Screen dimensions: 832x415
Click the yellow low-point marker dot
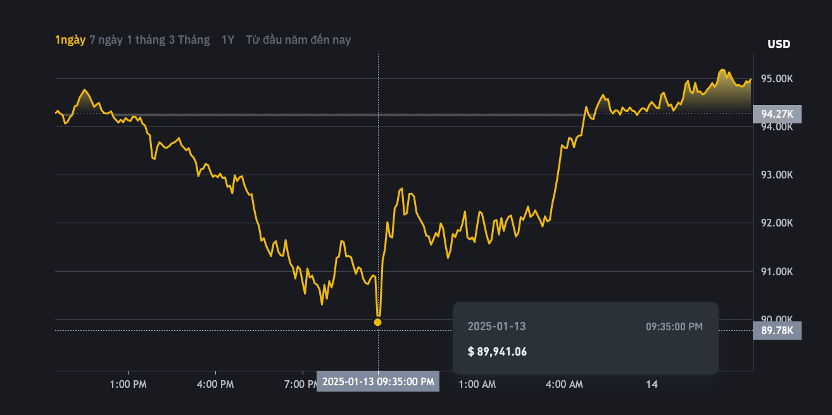(x=378, y=322)
